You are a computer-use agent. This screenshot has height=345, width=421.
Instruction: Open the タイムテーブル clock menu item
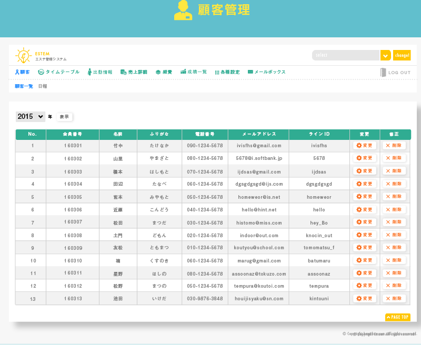point(59,72)
